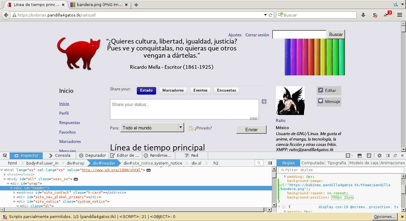
Task: Switch to the Computada sidebar tab
Action: [312, 163]
